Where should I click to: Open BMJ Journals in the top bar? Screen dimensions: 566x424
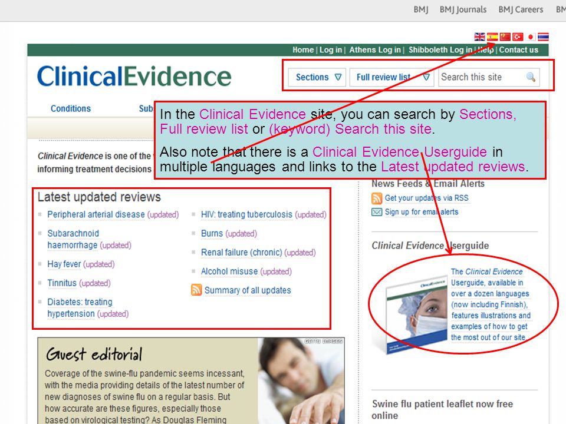point(463,10)
